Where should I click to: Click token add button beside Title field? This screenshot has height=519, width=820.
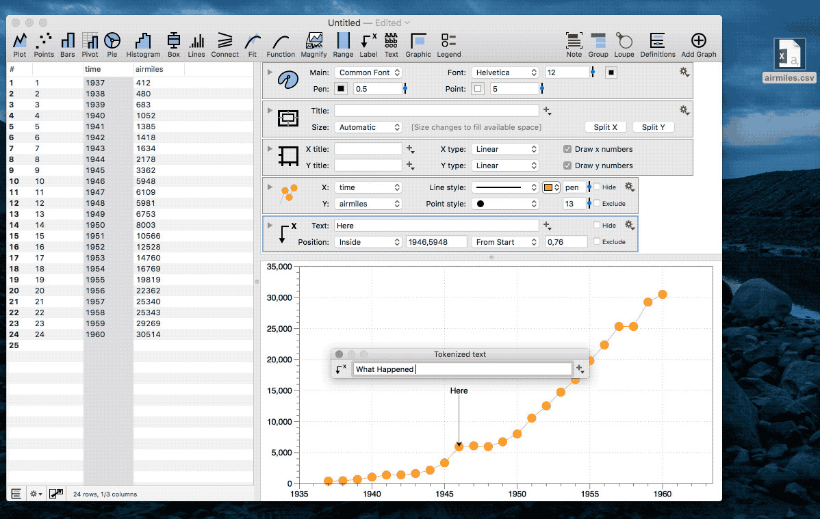(x=547, y=111)
